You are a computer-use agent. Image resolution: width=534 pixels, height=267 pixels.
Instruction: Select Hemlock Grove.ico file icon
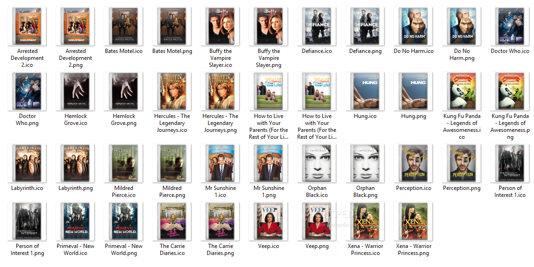click(75, 91)
